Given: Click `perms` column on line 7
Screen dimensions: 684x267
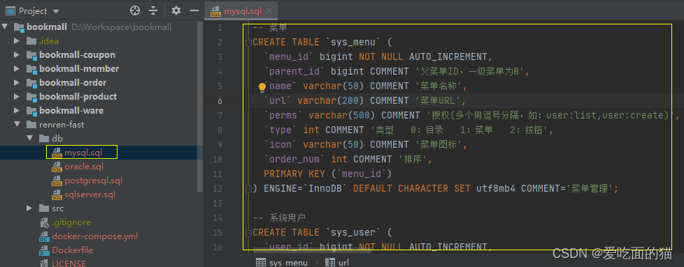Looking at the screenshot, I should pos(283,115).
